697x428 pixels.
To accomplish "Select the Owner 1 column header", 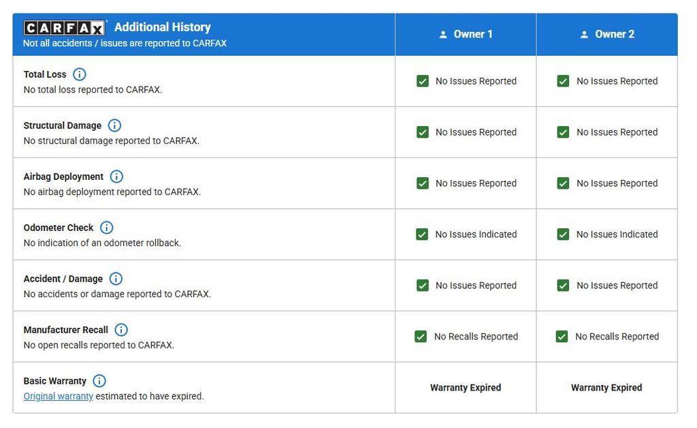I will click(466, 34).
